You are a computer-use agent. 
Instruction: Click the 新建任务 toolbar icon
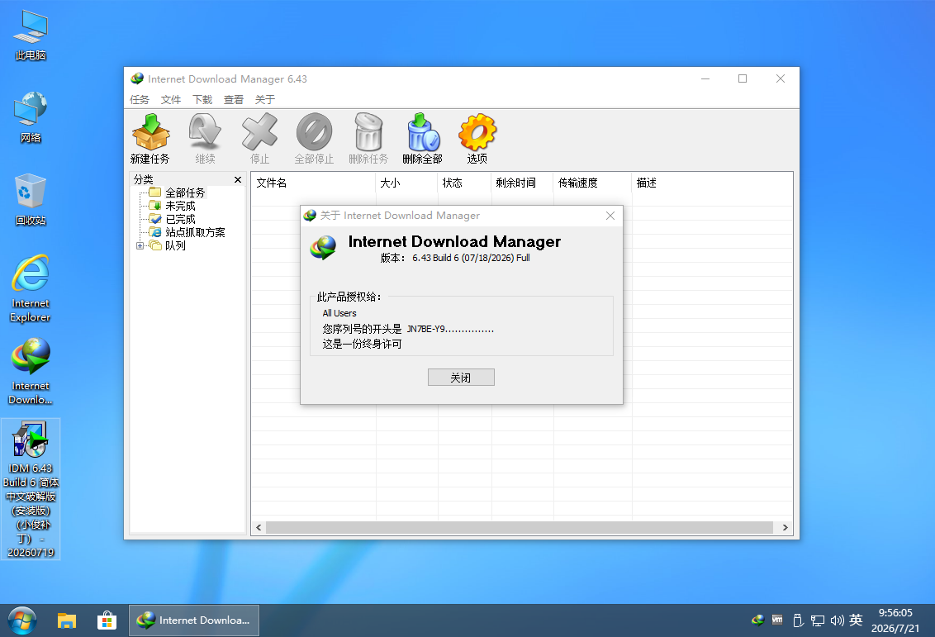tap(150, 138)
